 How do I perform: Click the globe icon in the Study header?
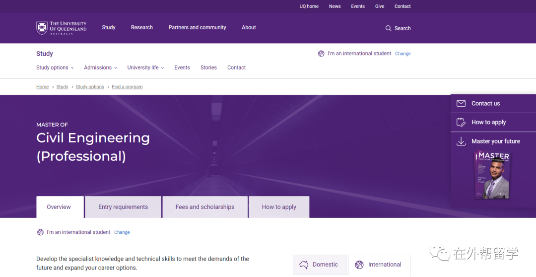point(321,53)
